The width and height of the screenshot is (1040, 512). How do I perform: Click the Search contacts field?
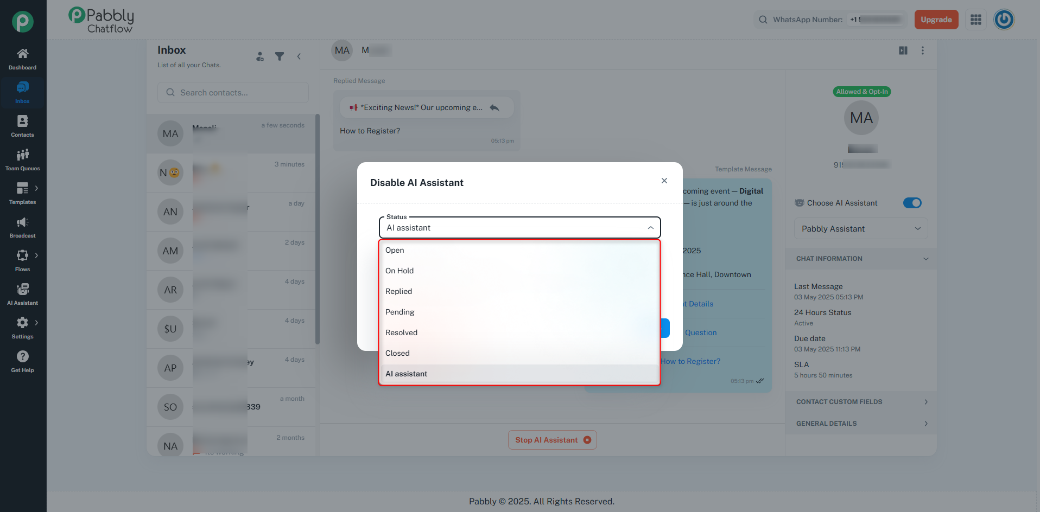tap(233, 93)
